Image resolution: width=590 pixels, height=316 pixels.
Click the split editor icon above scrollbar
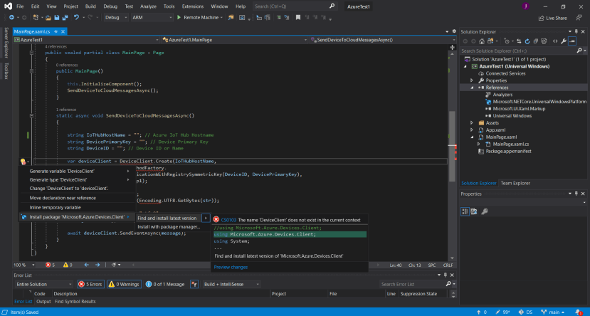tap(452, 47)
